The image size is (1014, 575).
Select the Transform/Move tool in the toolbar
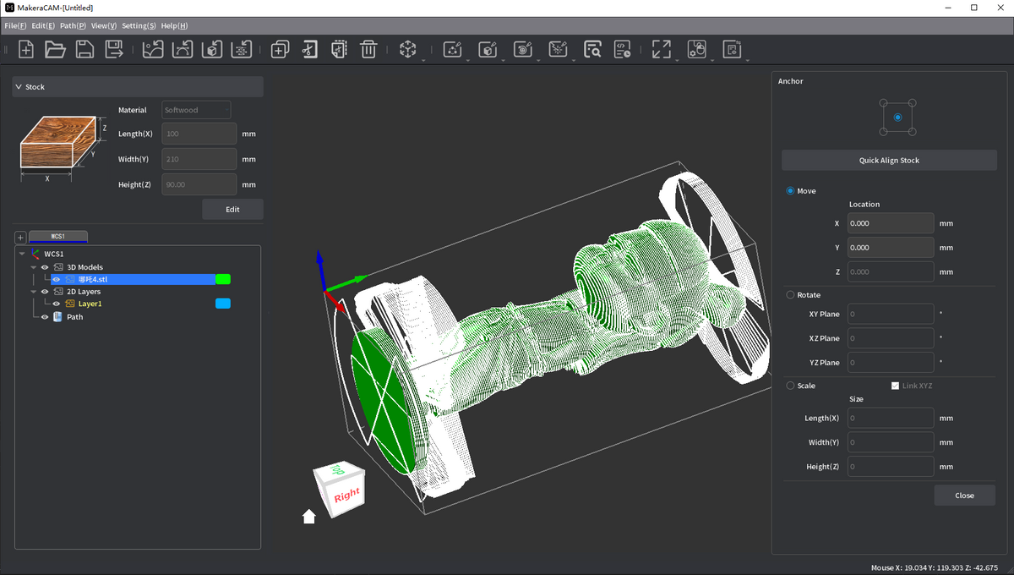[x=407, y=49]
